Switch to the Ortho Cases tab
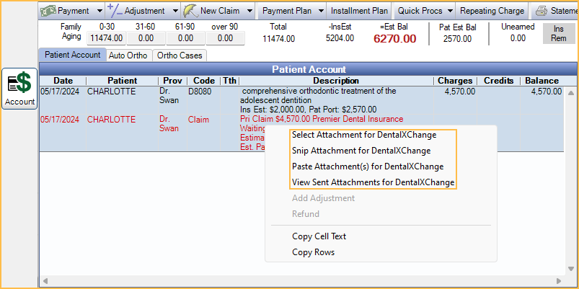579x289 pixels. click(178, 55)
